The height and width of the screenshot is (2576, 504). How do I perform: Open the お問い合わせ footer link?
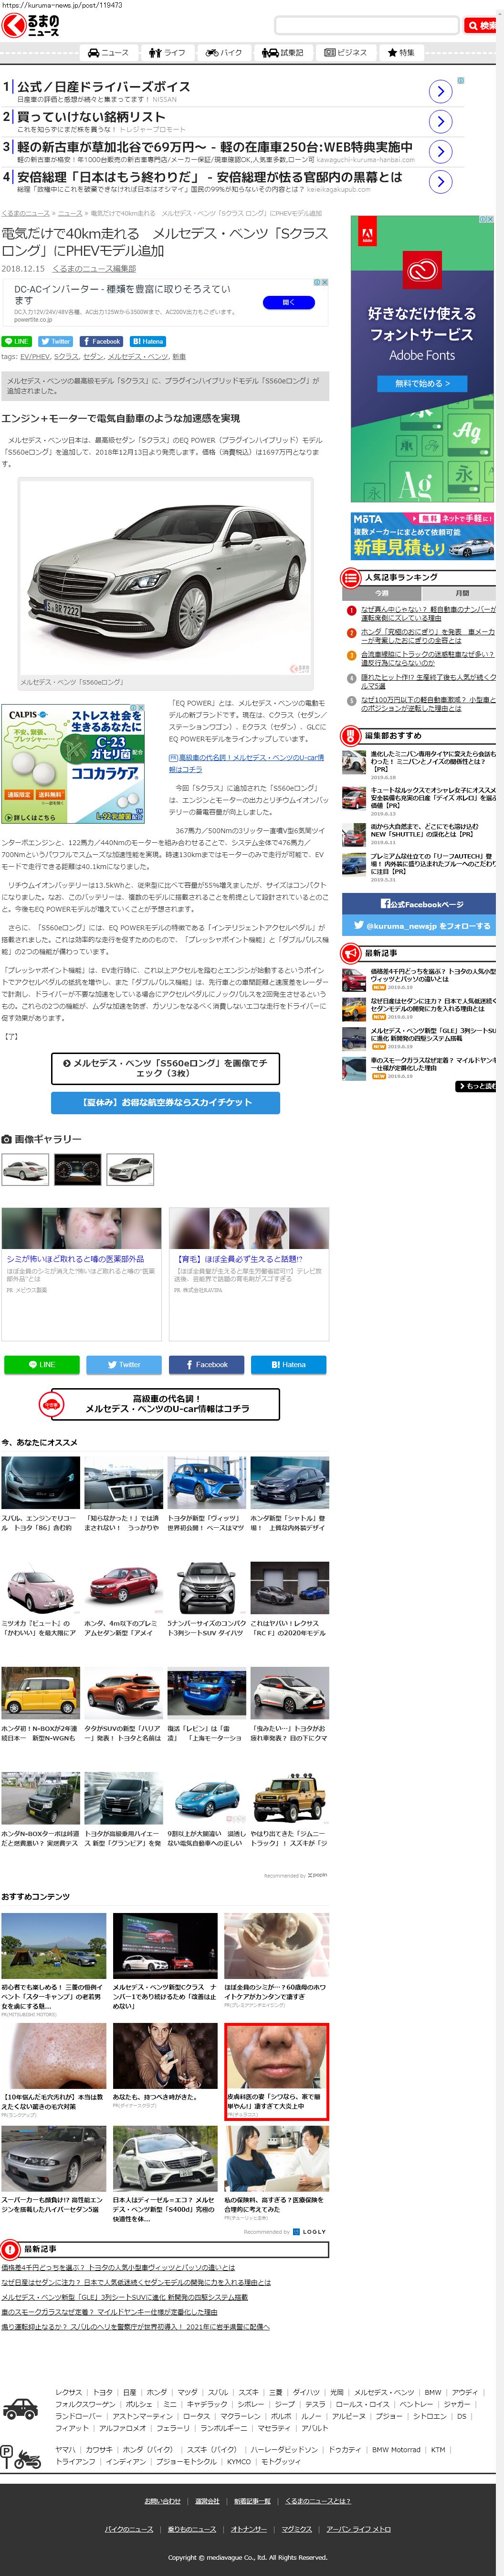point(163,2501)
